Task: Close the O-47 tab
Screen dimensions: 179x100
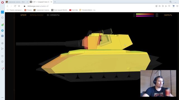Action: pyautogui.click(x=51, y=2)
